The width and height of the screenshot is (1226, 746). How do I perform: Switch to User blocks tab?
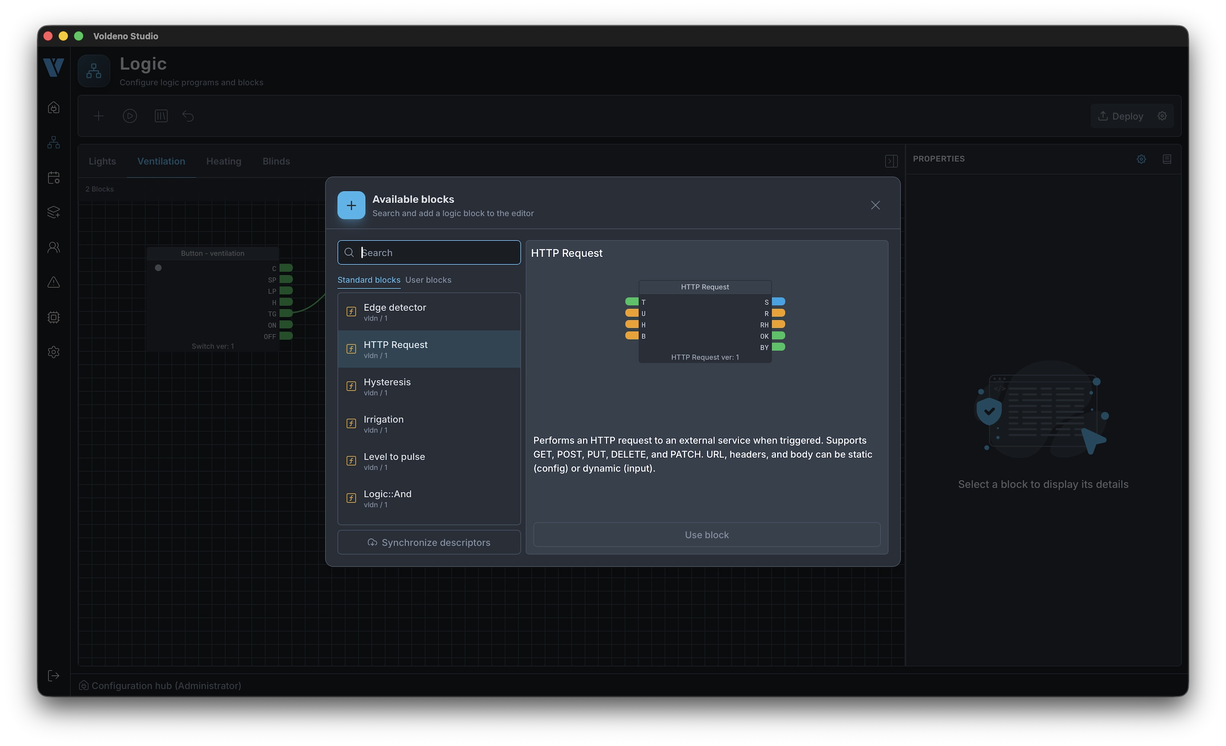[428, 280]
